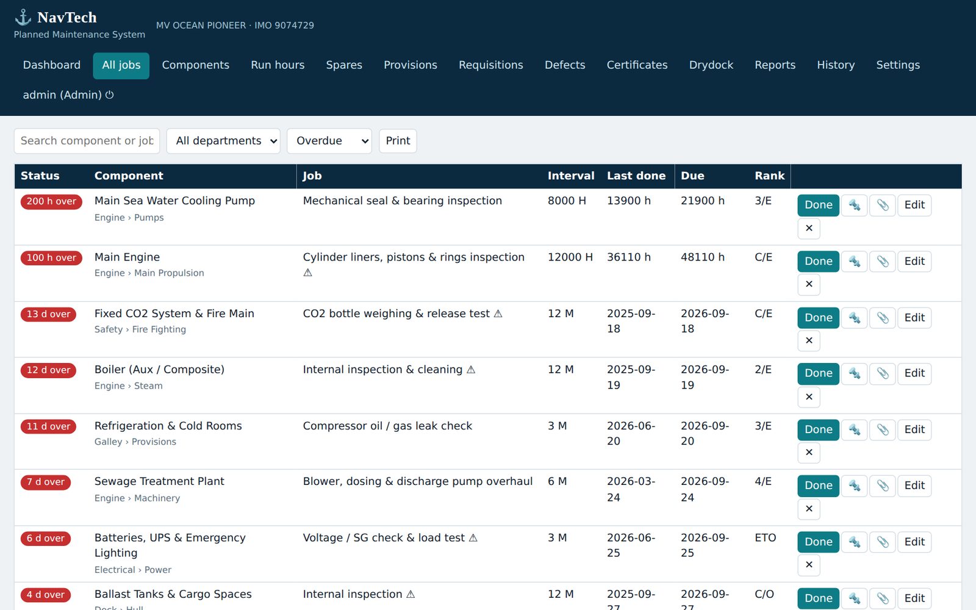
Task: Mark Sewage Treatment Plant job as Done
Action: [x=818, y=486]
